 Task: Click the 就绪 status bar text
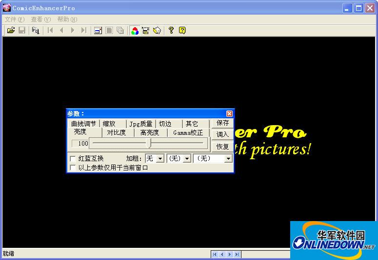8,254
